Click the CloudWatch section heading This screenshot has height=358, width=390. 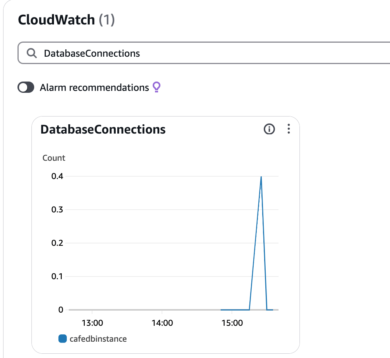click(56, 20)
